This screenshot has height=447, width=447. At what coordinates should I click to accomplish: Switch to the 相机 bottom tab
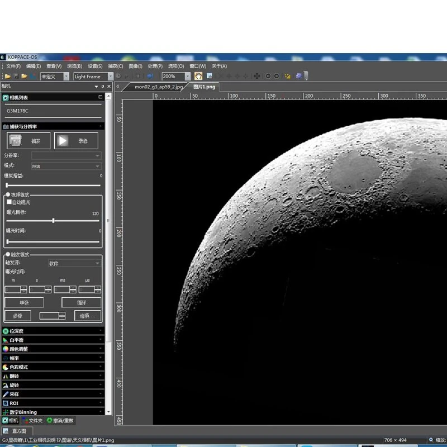(x=10, y=421)
